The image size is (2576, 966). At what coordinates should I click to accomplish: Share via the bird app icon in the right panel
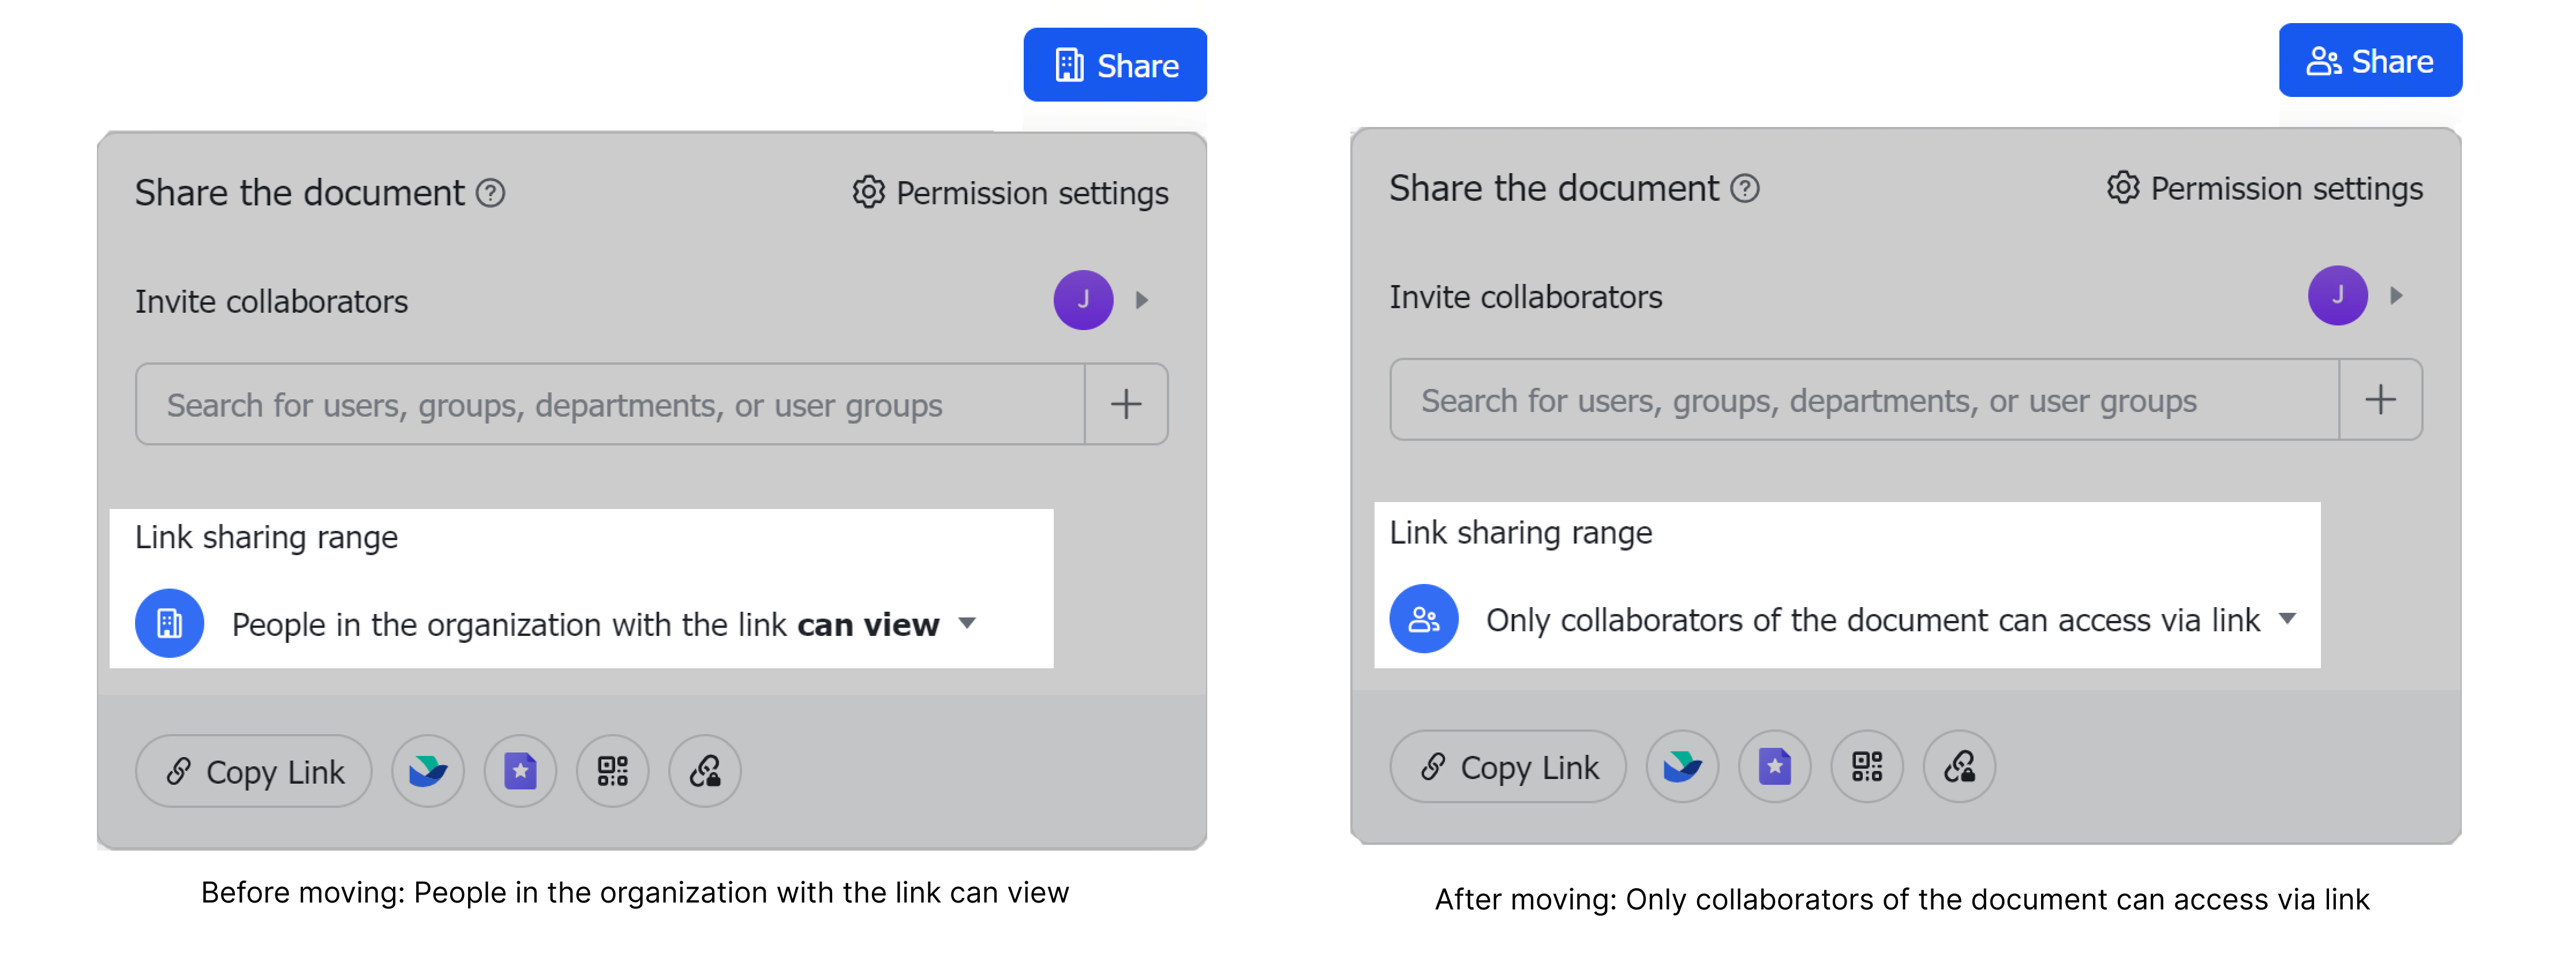[x=1682, y=767]
